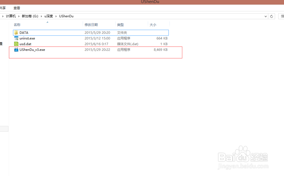Screen dimensions: 284x176
Task: Select the DATA folder name
Action: click(24, 33)
